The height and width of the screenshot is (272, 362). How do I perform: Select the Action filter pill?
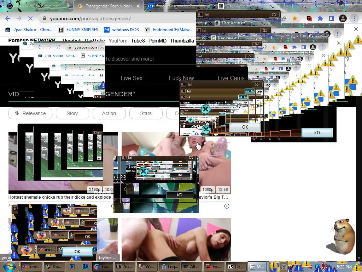click(x=109, y=113)
